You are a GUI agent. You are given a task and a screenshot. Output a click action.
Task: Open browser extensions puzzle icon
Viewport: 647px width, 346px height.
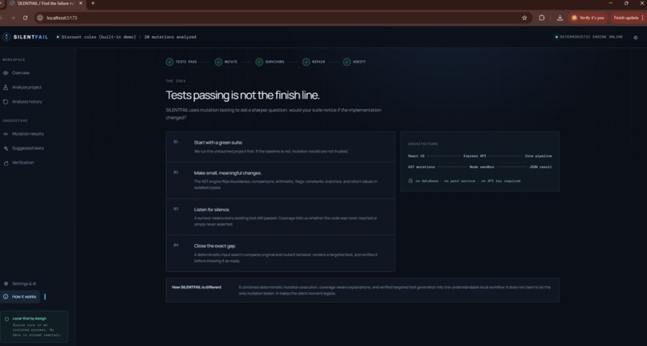click(x=542, y=18)
